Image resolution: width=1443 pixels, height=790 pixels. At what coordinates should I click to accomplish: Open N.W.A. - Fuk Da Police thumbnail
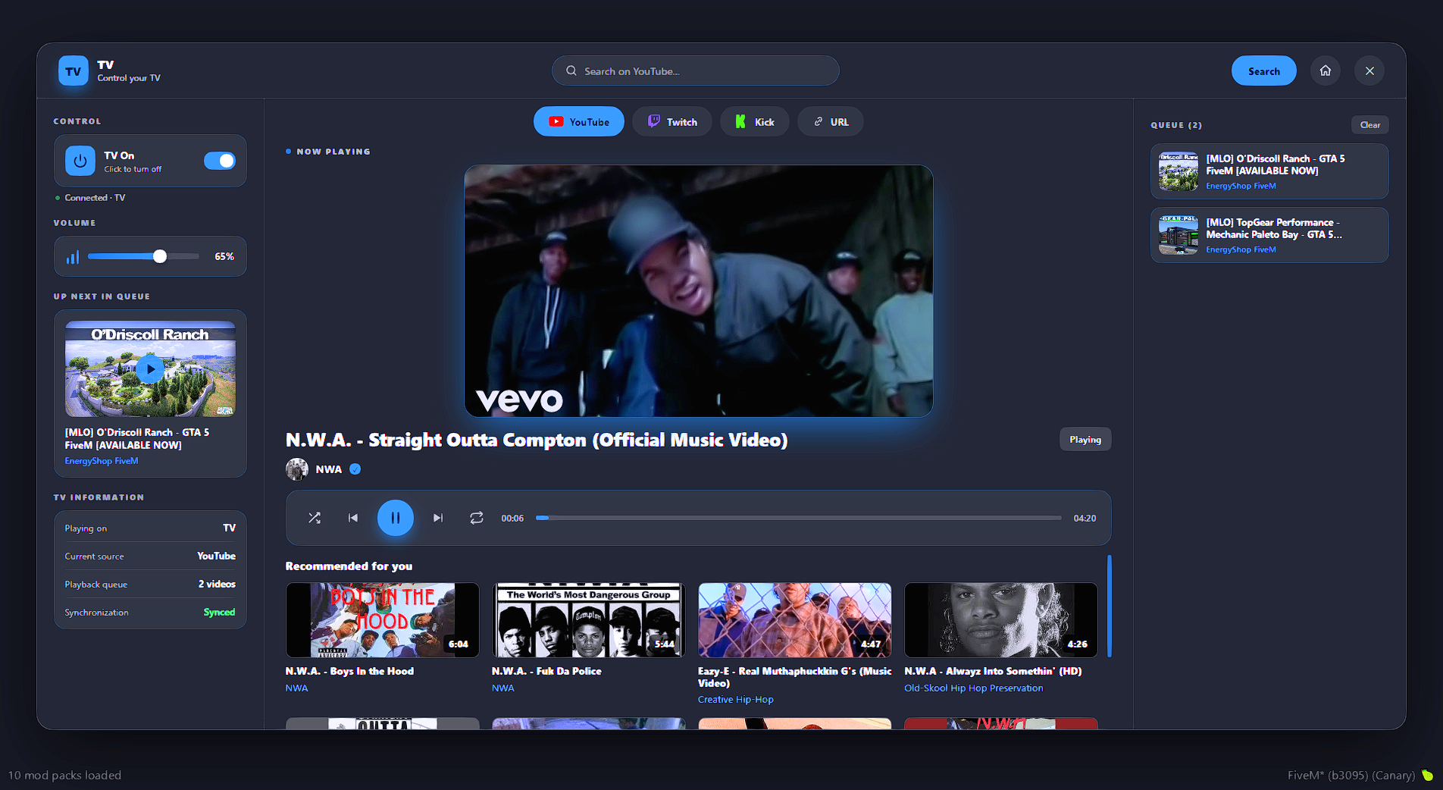click(589, 620)
